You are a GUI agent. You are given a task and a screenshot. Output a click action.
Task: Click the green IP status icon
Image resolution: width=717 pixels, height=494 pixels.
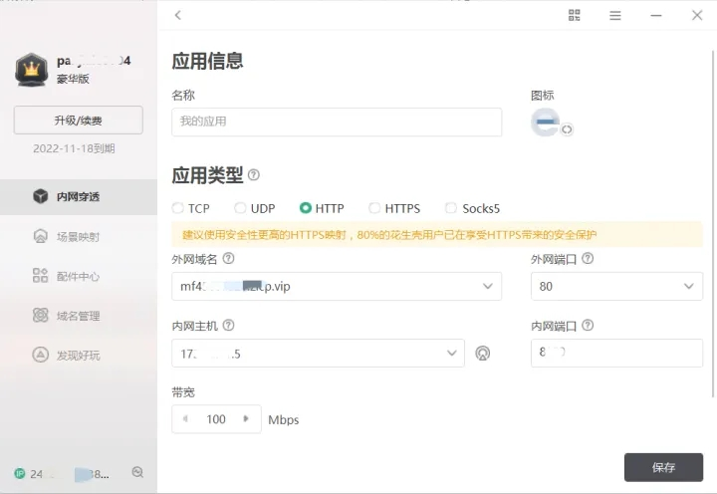(20, 473)
